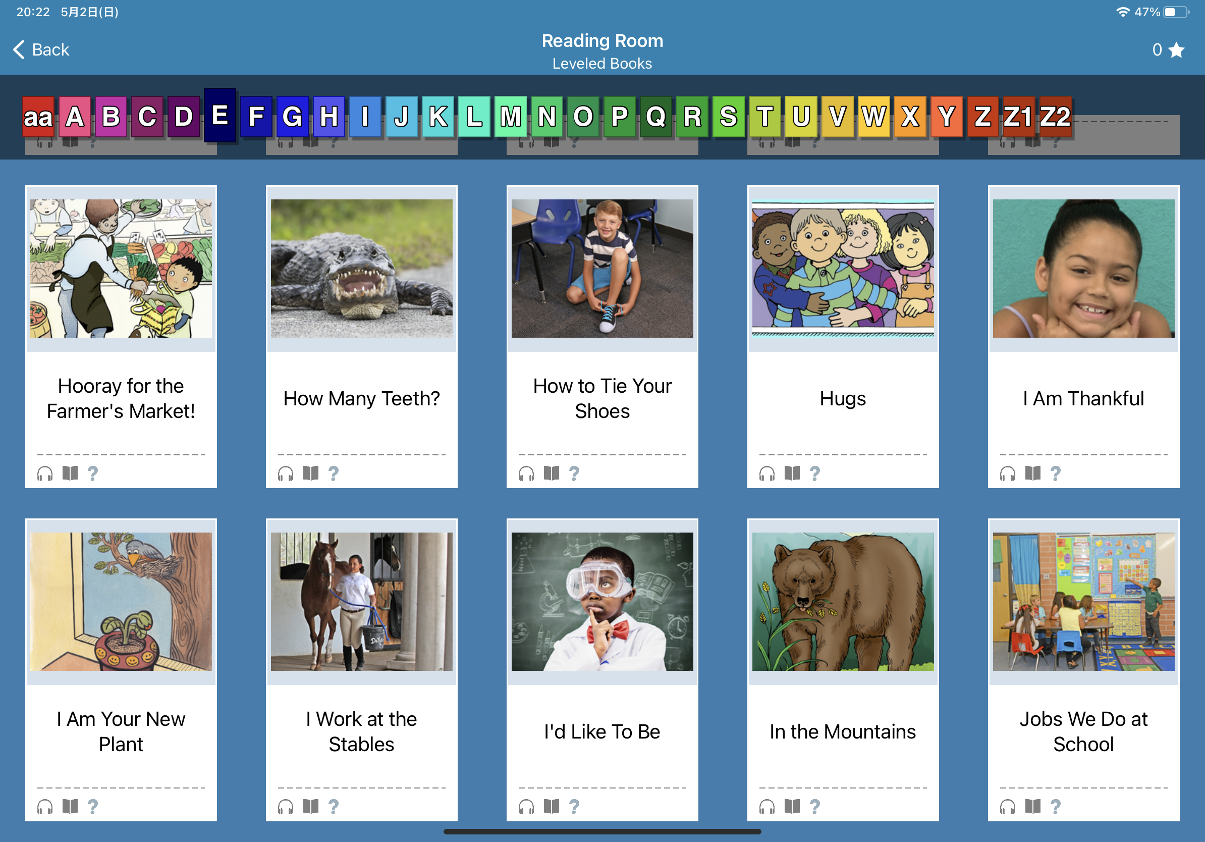The width and height of the screenshot is (1205, 842).
Task: Open the I Am Your New Plant cover
Action: [x=121, y=601]
